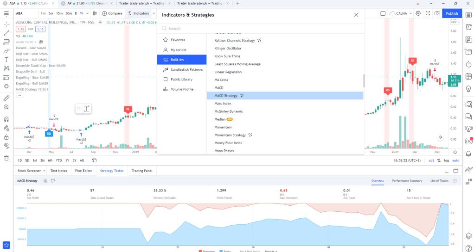Take a chart snapshot with camera icon

[437, 13]
